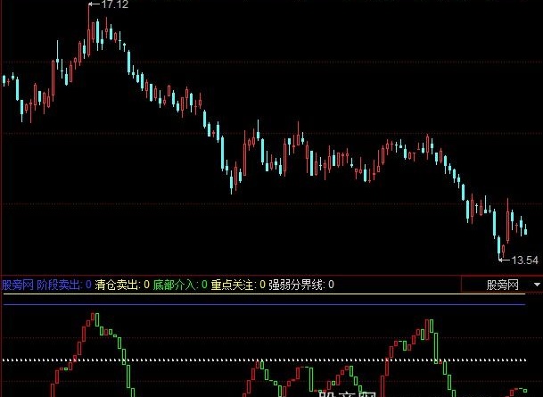
Task: Select the 清仓卖出 indicator label
Action: (122, 285)
